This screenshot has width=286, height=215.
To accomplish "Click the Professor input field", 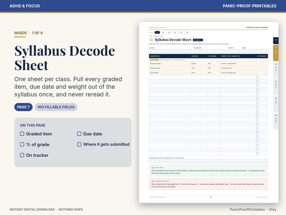I will (210, 51).
